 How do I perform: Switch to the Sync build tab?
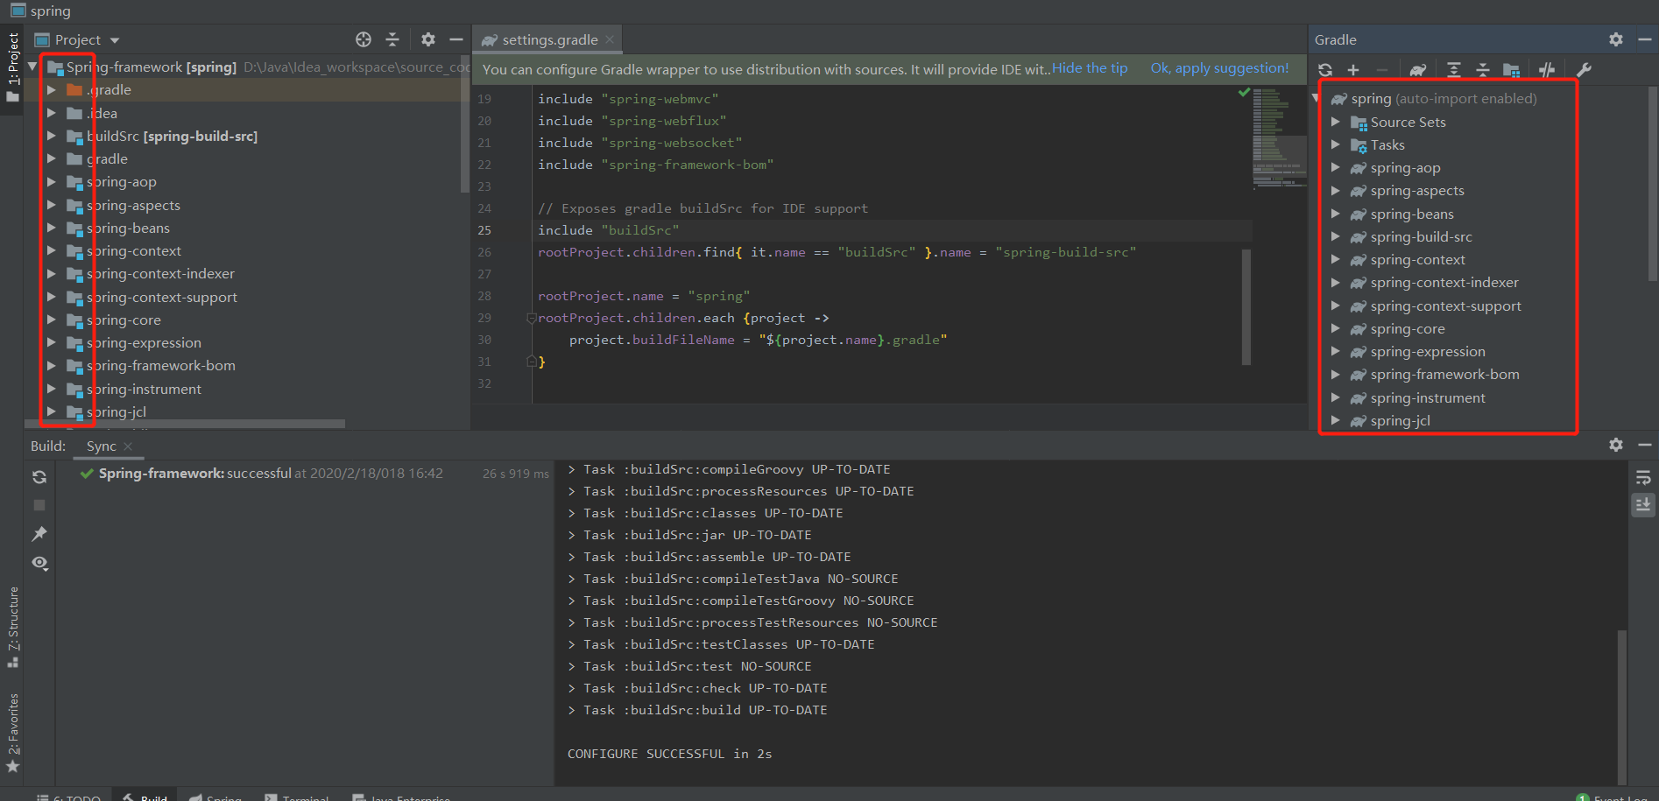coord(102,446)
